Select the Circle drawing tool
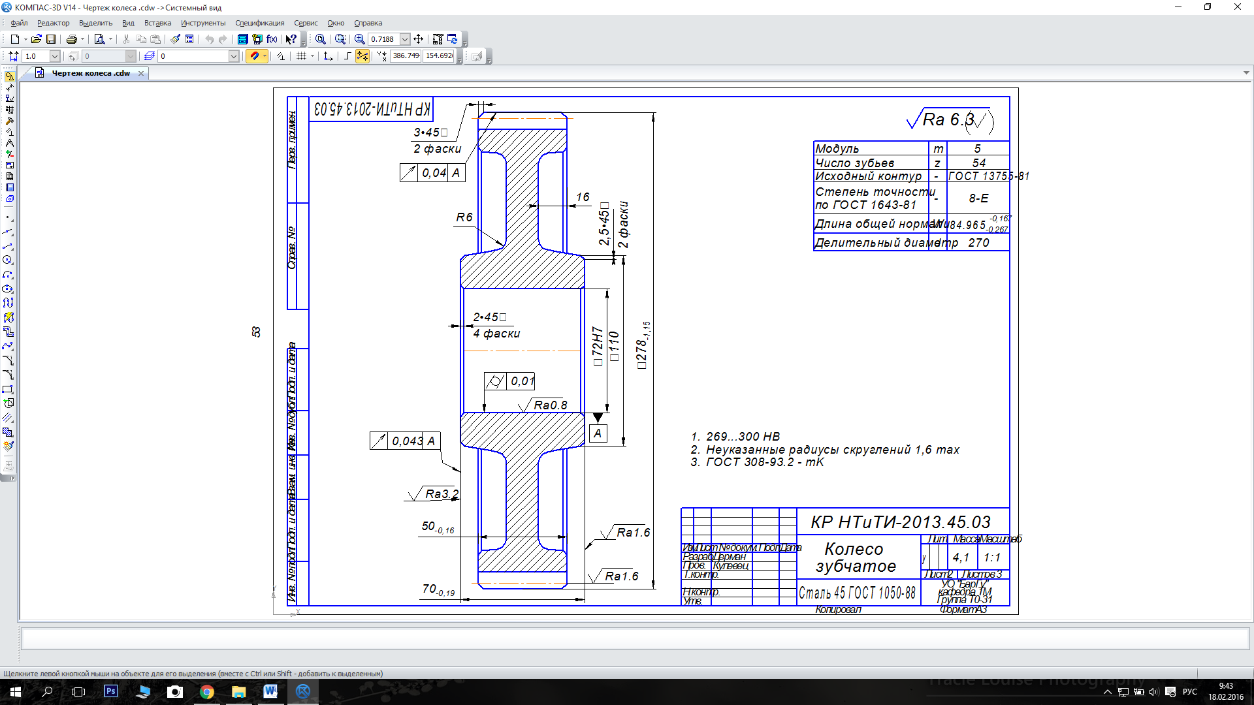Viewport: 1254px width, 705px height. [x=8, y=259]
